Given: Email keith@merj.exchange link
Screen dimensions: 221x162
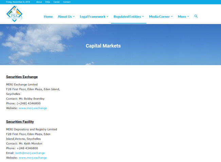Looking at the screenshot, I should click(x=30, y=153).
